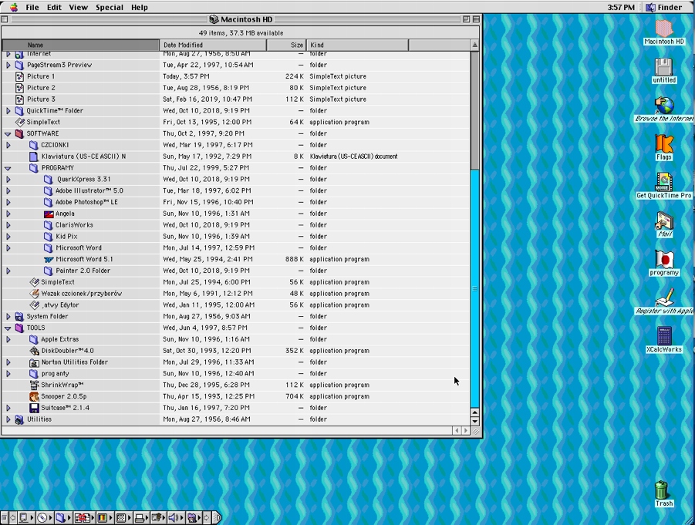Select the Mail desktop icon
Image resolution: width=695 pixels, height=525 pixels.
[663, 220]
